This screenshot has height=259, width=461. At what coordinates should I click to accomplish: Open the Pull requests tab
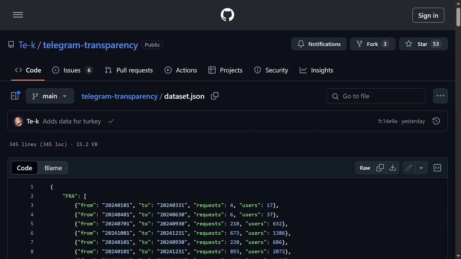coord(129,70)
